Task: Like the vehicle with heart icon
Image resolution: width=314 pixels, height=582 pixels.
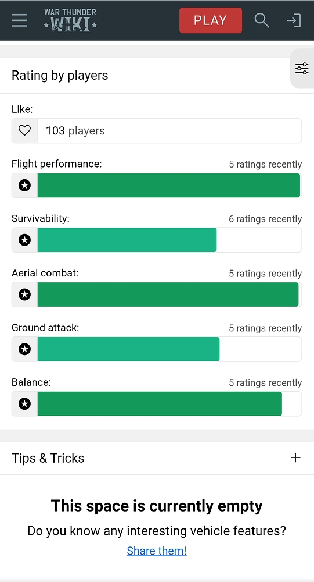Action: click(24, 130)
